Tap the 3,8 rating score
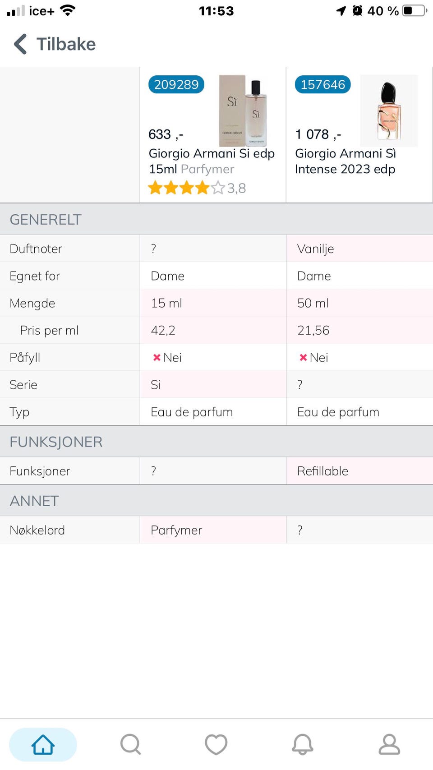The height and width of the screenshot is (770, 433). click(236, 188)
